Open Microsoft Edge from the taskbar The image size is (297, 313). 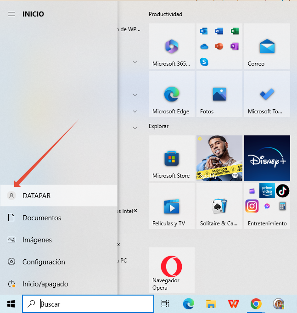188,304
